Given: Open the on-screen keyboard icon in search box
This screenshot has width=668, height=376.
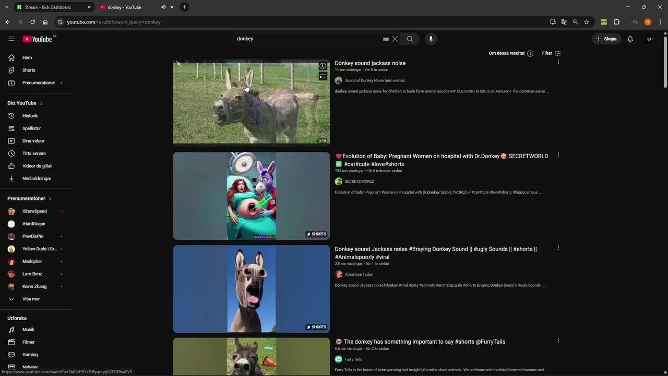Looking at the screenshot, I should [x=386, y=39].
